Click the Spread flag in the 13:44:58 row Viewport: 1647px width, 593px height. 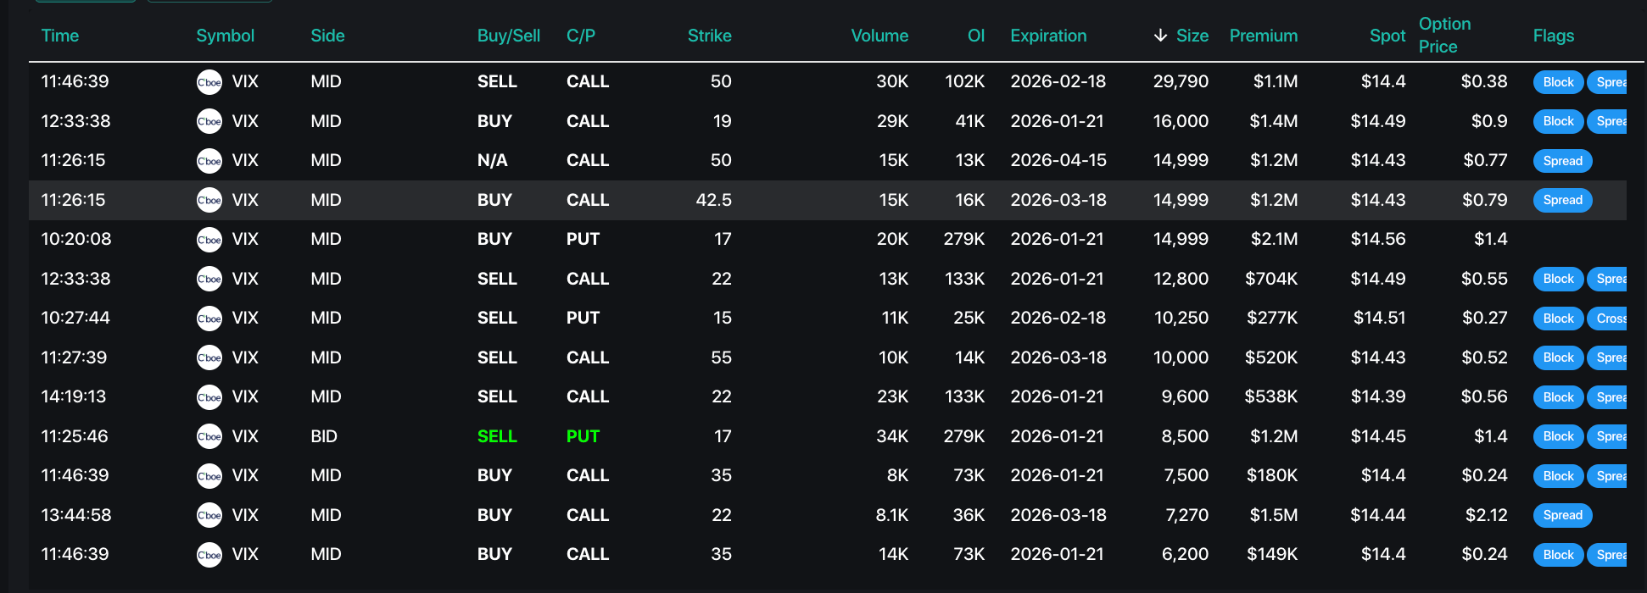(x=1562, y=515)
